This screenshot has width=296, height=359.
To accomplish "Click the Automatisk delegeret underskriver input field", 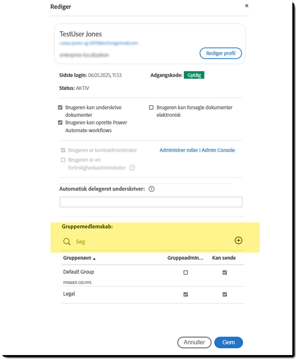I will pyautogui.click(x=151, y=202).
